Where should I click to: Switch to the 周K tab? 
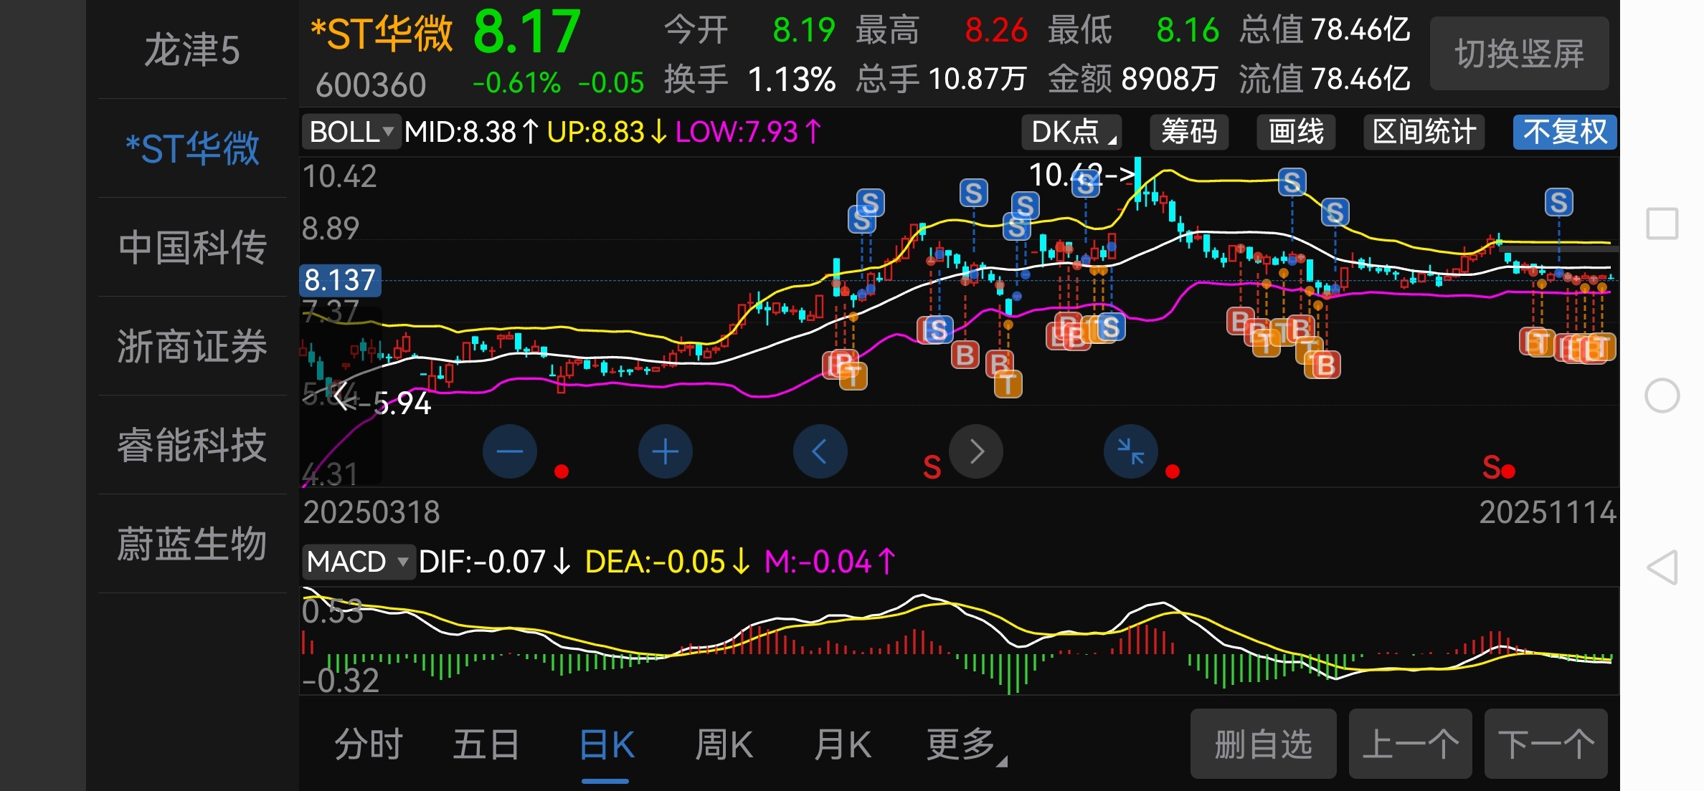pyautogui.click(x=724, y=745)
